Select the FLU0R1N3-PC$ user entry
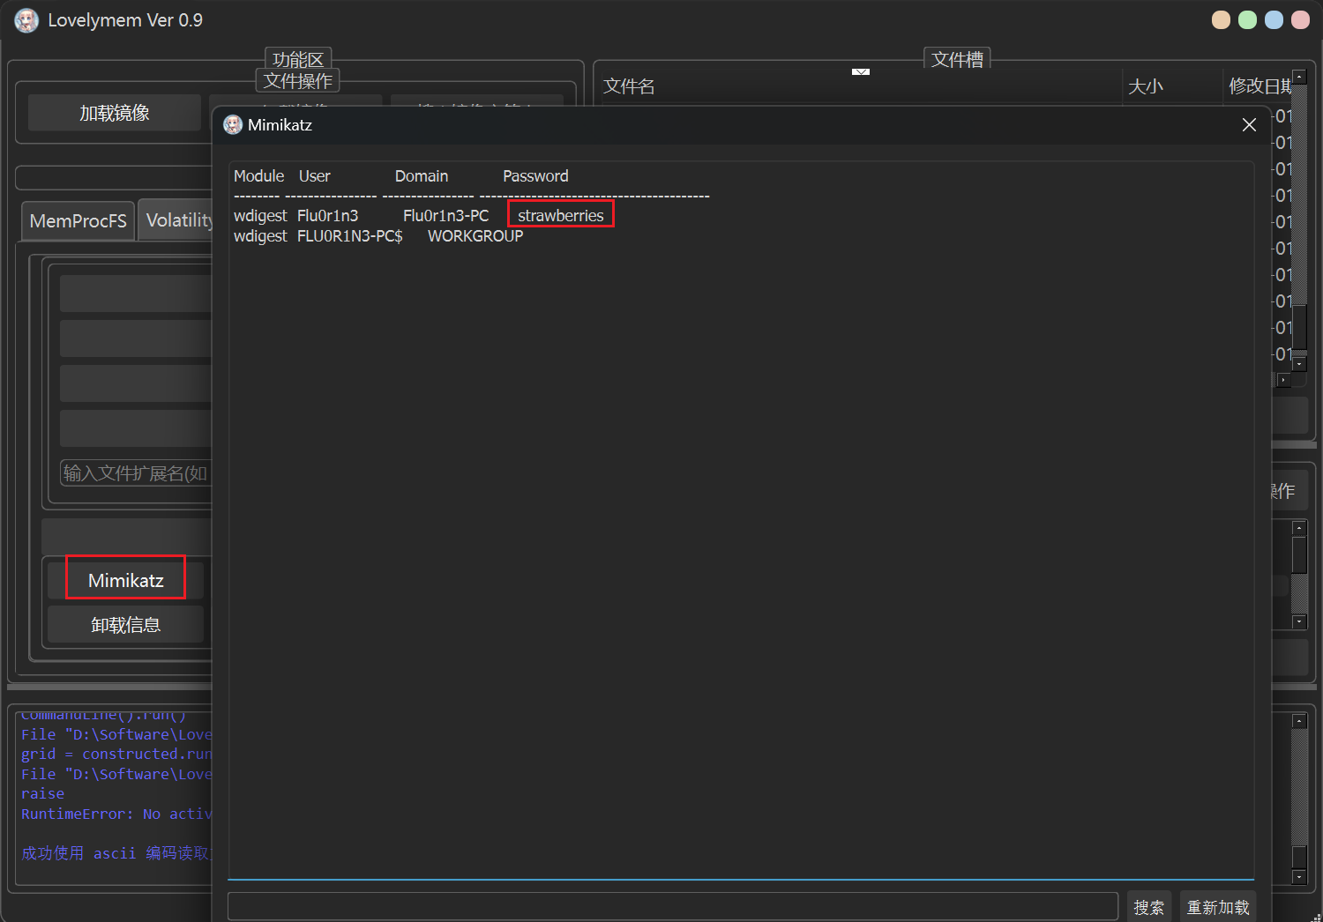The image size is (1323, 922). tap(350, 236)
